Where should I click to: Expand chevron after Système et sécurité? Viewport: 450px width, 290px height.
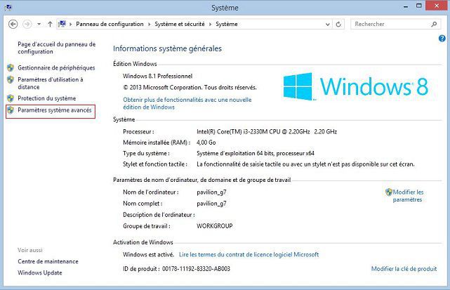[x=210, y=25]
